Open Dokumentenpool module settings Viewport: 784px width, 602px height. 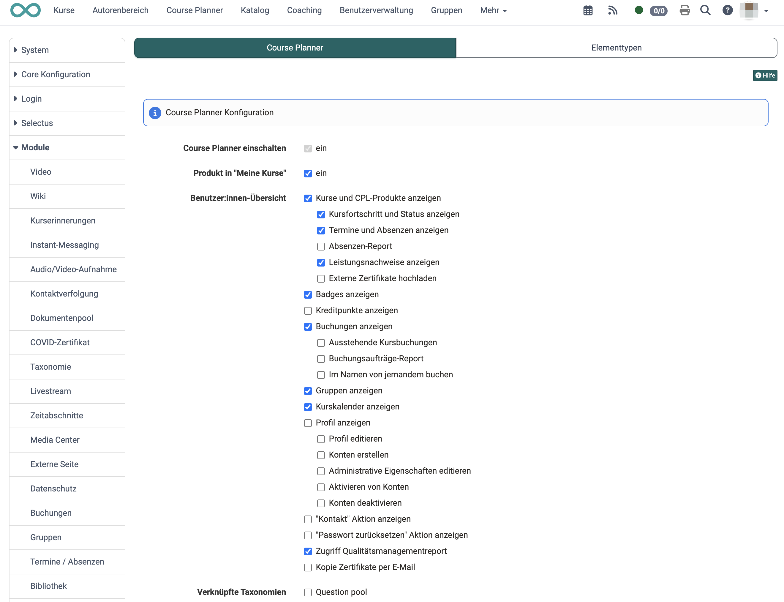click(67, 318)
